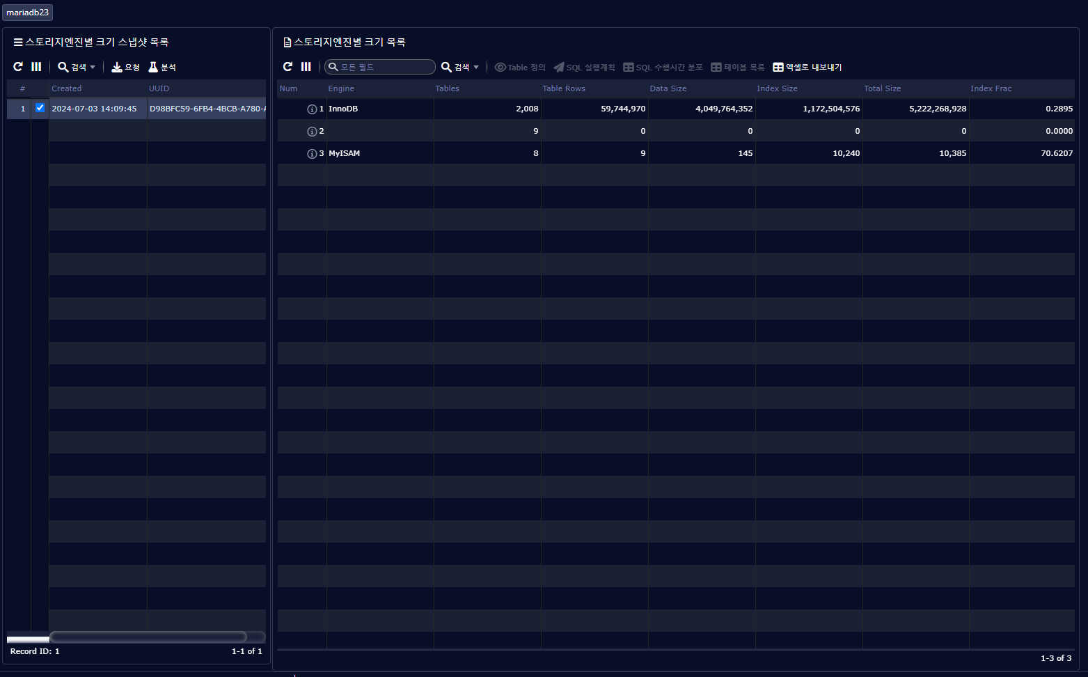The image size is (1088, 677).
Task: Uncheck the snapshot 2024-07-03 14:09:45 checkbox
Action: pos(40,108)
